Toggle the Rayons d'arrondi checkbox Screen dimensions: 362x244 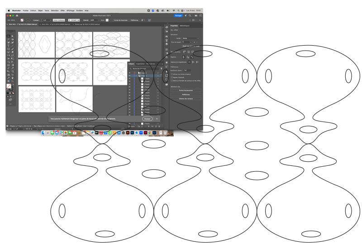click(x=171, y=76)
